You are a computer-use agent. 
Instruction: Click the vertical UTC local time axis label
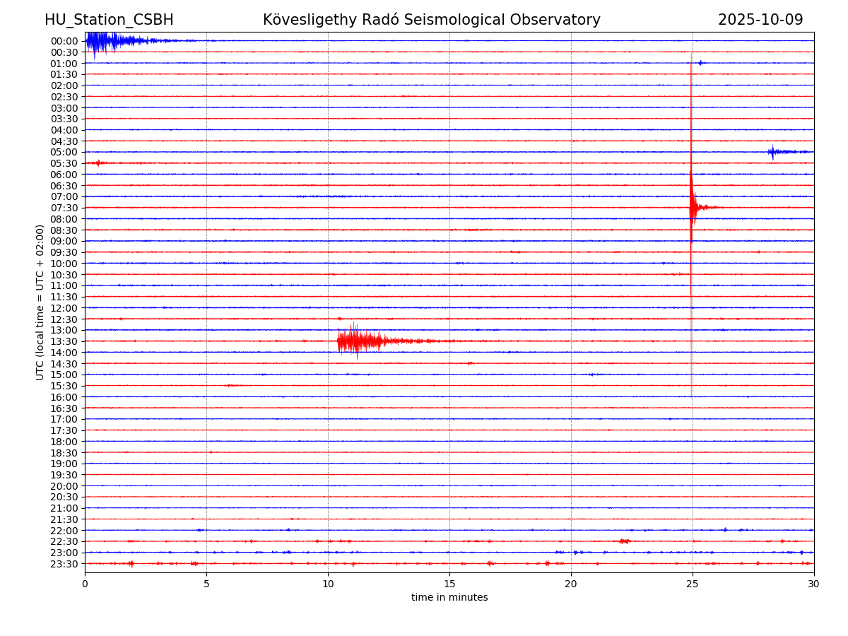40,302
